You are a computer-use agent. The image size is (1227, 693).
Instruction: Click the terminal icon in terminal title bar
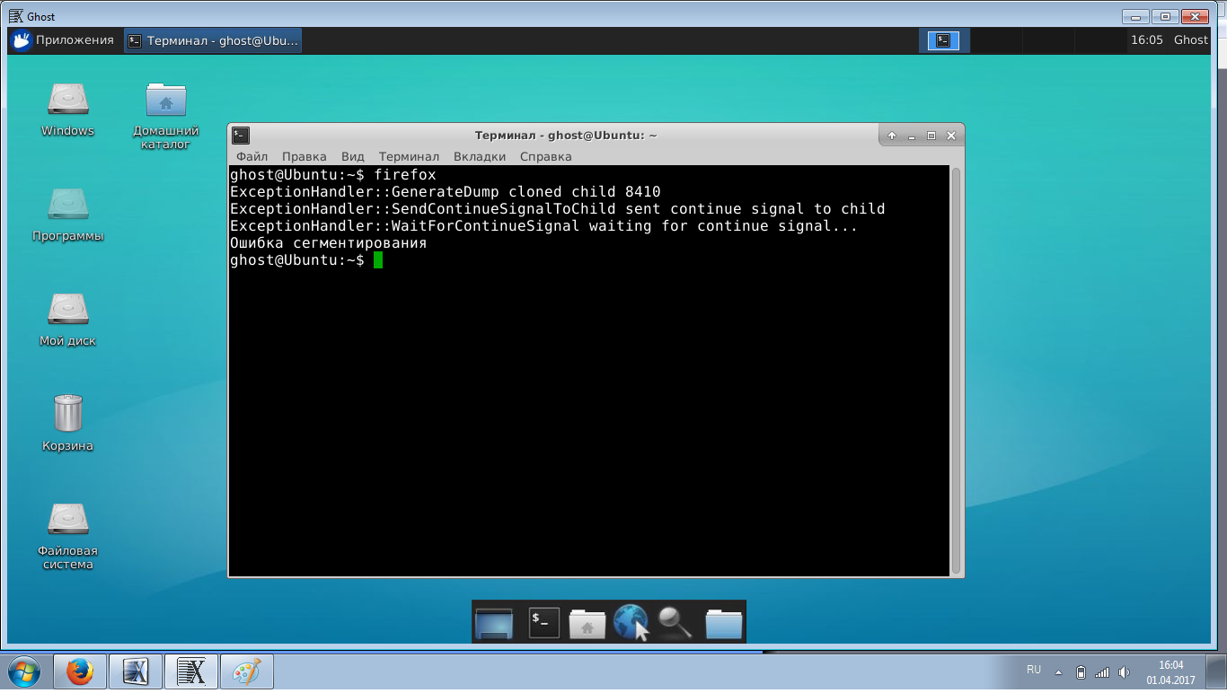coord(240,135)
